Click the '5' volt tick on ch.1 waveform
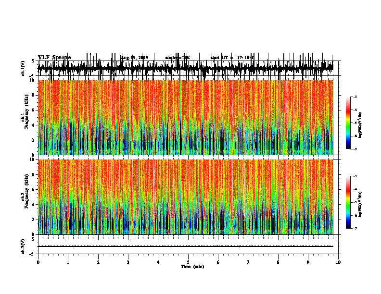Image resolution: width=381 pixels, height=294 pixels. [x=33, y=61]
